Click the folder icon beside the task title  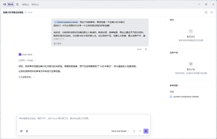coord(25,13)
